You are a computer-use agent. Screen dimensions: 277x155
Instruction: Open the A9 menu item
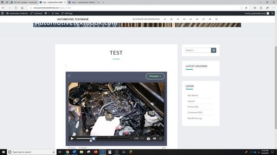216,19
